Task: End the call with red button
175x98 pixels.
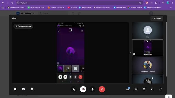Action: click(102, 89)
